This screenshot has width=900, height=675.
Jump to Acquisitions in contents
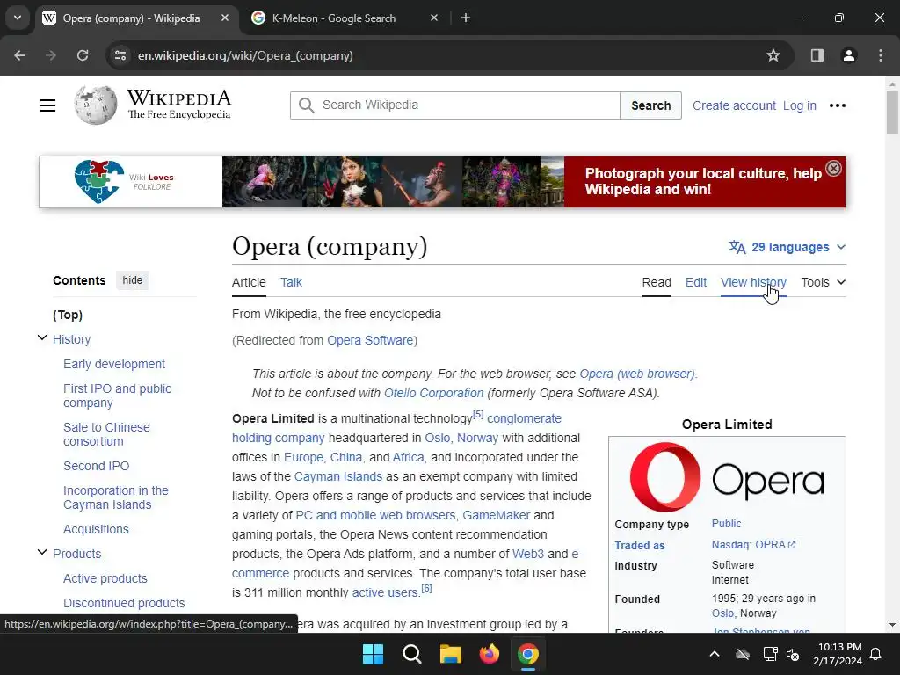(96, 529)
